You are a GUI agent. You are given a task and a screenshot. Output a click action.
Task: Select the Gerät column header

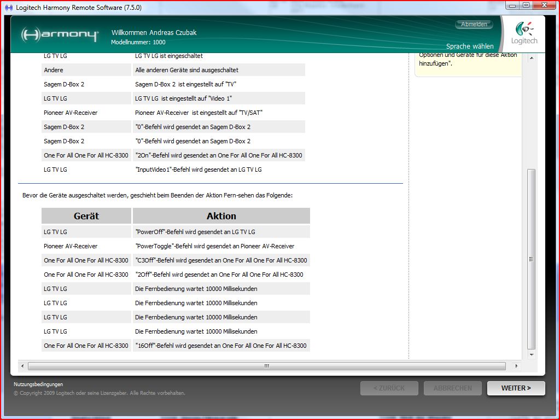(86, 216)
